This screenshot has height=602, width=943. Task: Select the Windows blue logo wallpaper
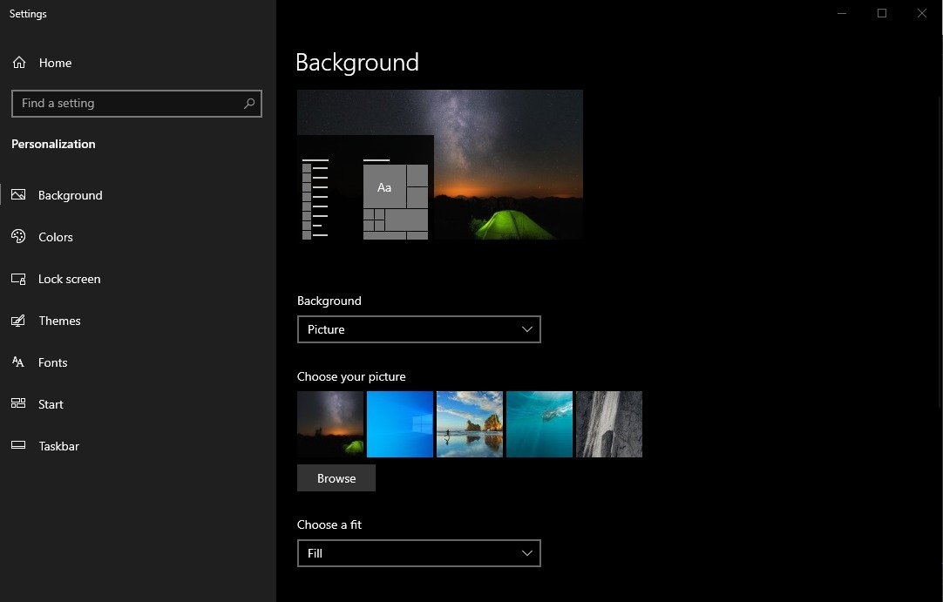(400, 424)
